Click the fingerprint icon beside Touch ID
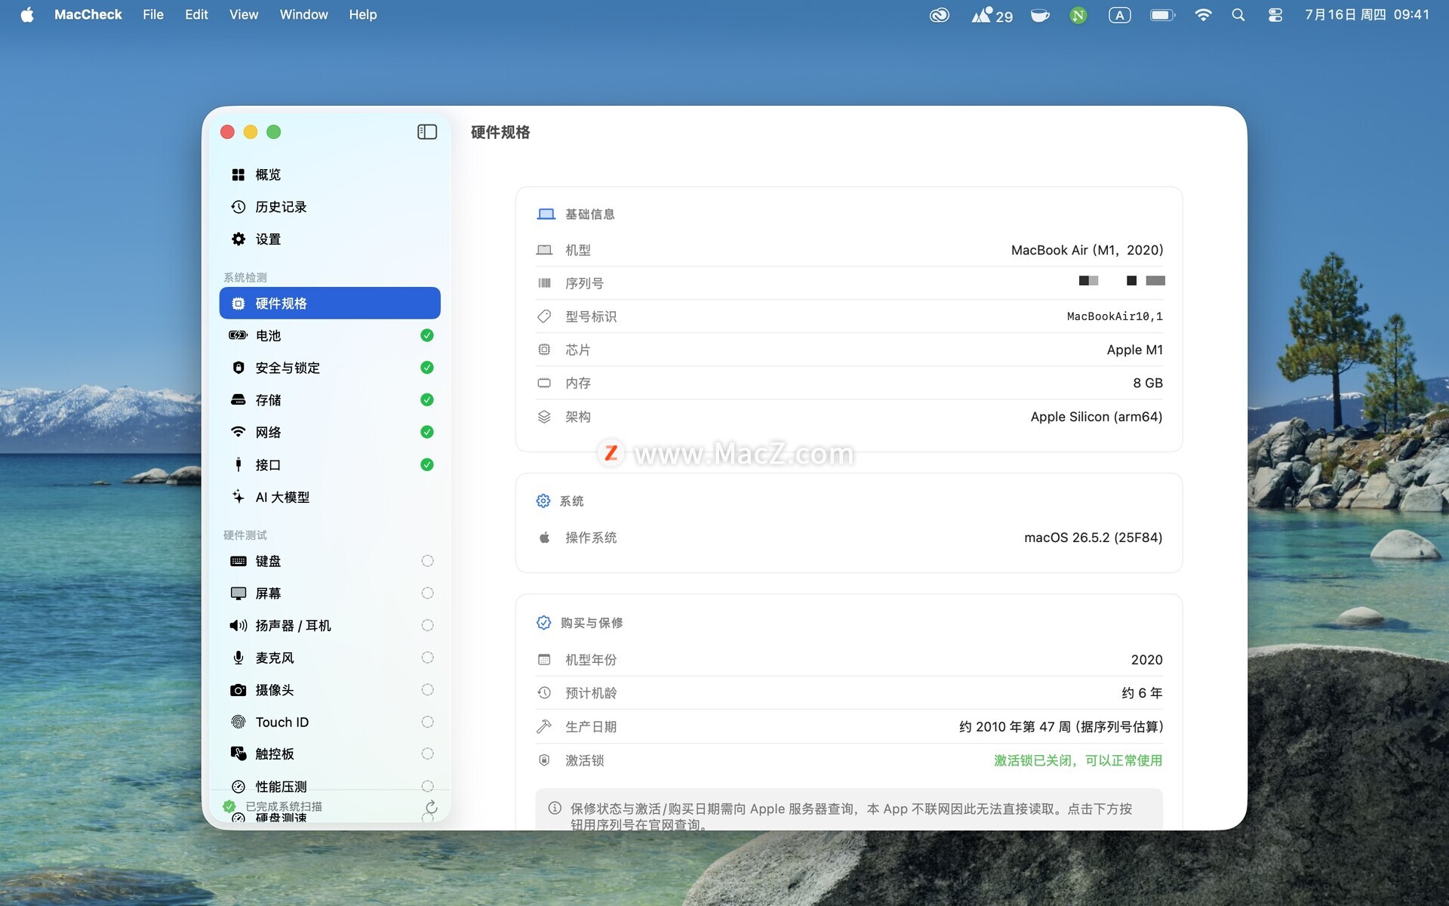This screenshot has height=906, width=1449. click(x=238, y=722)
